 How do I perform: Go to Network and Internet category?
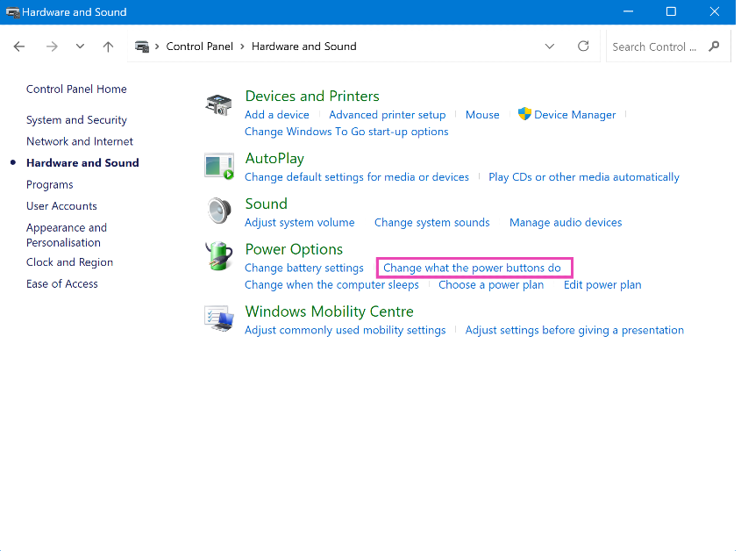[x=80, y=141]
